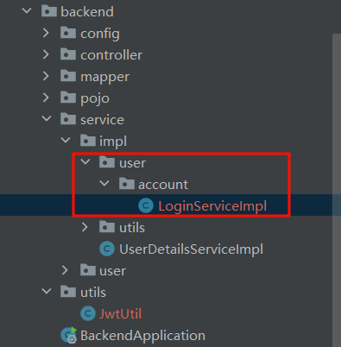
Task: Expand the user folder under service
Action: (65, 270)
